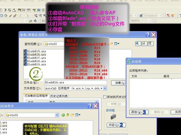Click the green Back icon in Add to Startup dialog
This screenshot has width=181, height=135.
coord(63,115)
